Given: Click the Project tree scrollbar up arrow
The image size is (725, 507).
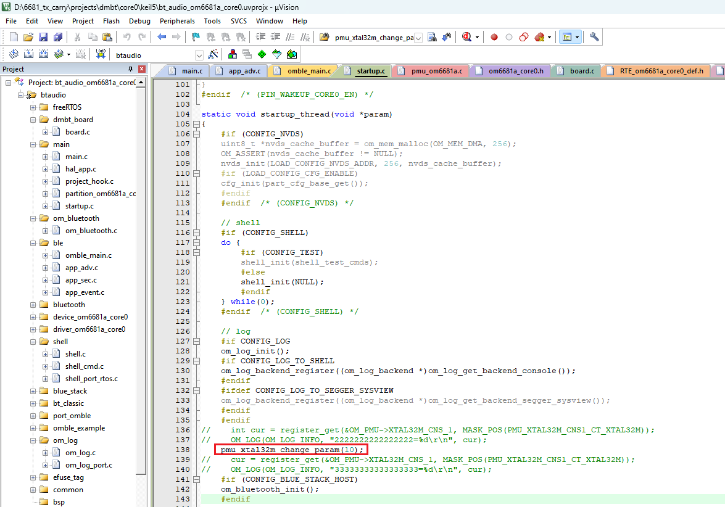Looking at the screenshot, I should pyautogui.click(x=141, y=82).
